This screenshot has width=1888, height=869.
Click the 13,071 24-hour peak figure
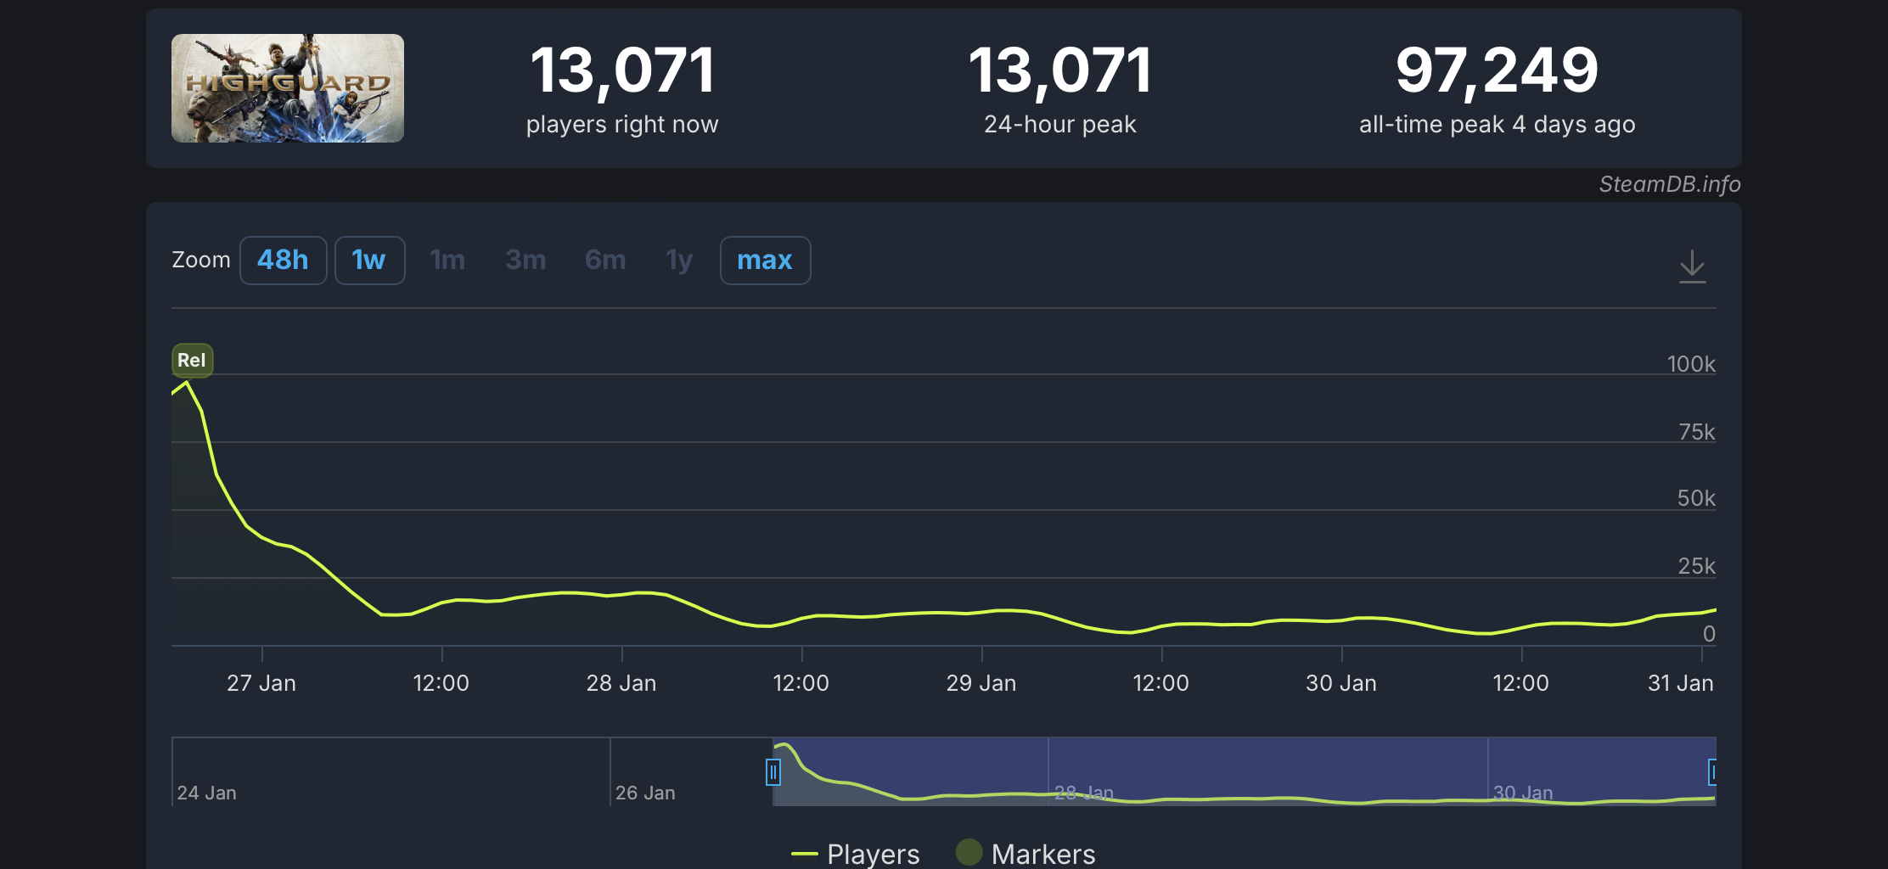(x=1060, y=70)
